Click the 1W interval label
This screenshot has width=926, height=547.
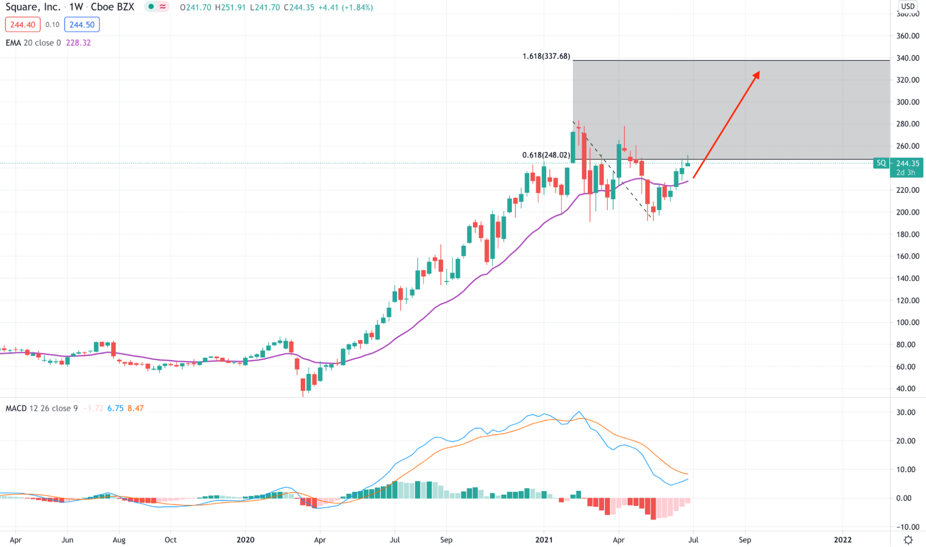(x=76, y=7)
